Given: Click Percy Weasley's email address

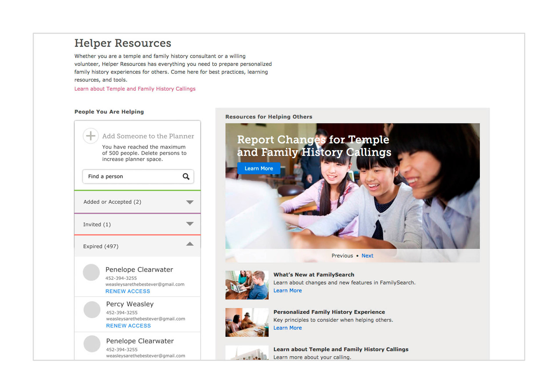Looking at the screenshot, I should coord(145,319).
